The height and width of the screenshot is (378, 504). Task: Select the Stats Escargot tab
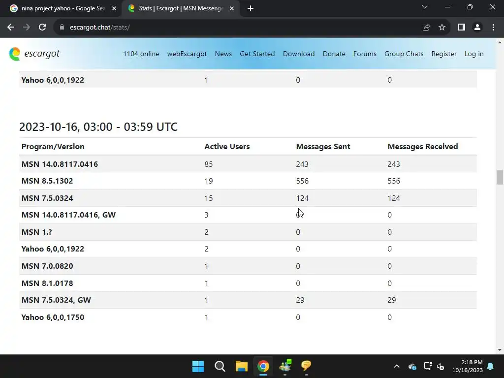[x=180, y=8]
